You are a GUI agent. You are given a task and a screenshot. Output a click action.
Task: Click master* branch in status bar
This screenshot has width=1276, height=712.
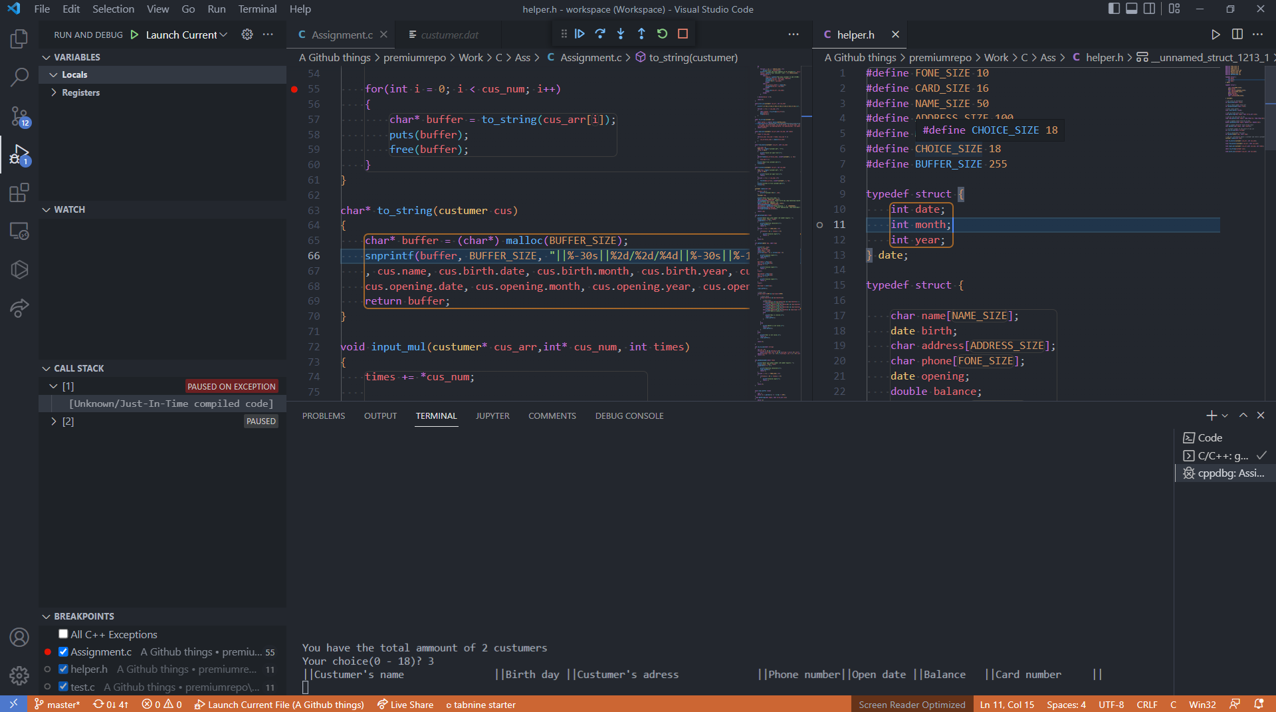57,705
